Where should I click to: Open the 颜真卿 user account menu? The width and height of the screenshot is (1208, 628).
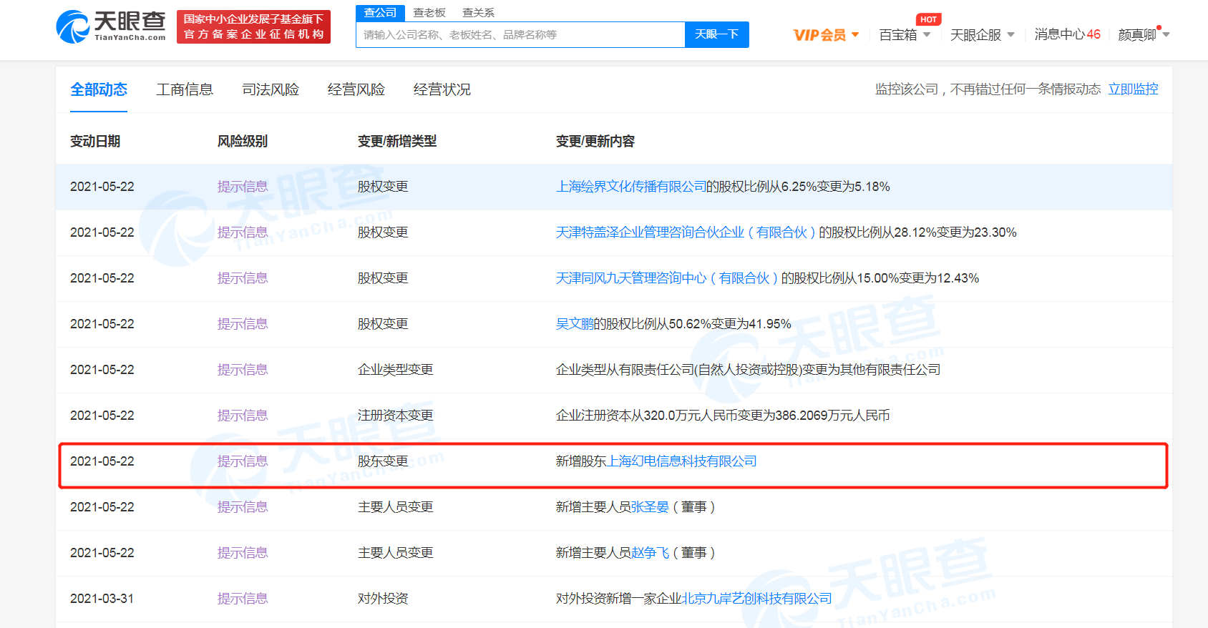[x=1143, y=35]
